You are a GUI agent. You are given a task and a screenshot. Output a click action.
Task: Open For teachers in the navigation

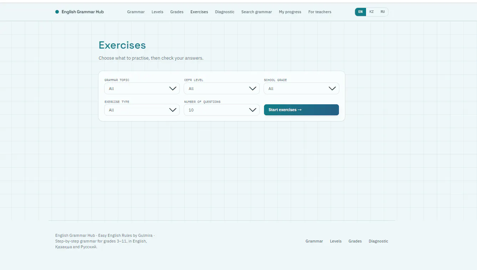(x=320, y=12)
